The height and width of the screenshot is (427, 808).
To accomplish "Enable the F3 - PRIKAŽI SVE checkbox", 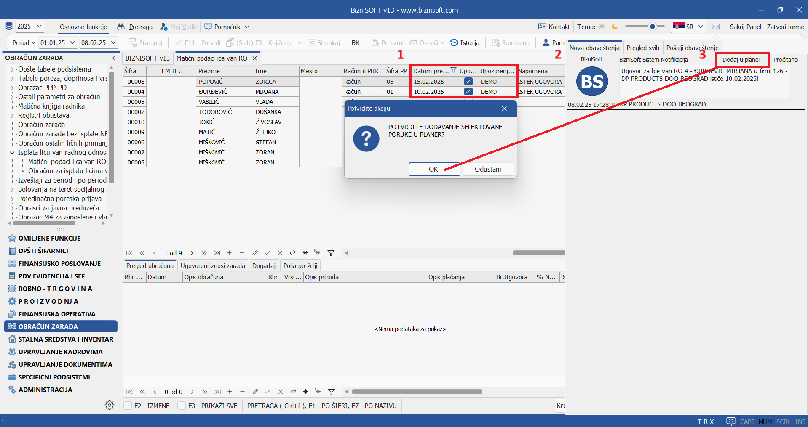I will (x=182, y=406).
